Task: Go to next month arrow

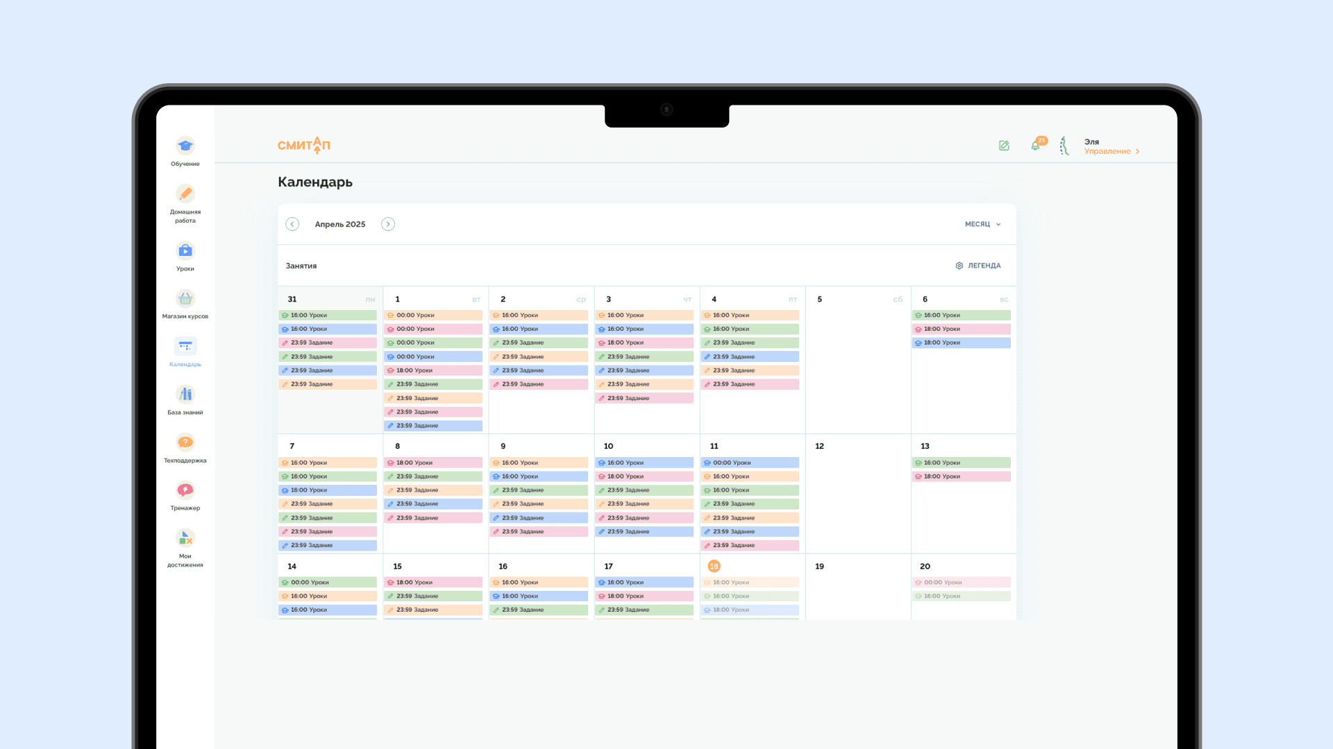Action: pyautogui.click(x=388, y=224)
